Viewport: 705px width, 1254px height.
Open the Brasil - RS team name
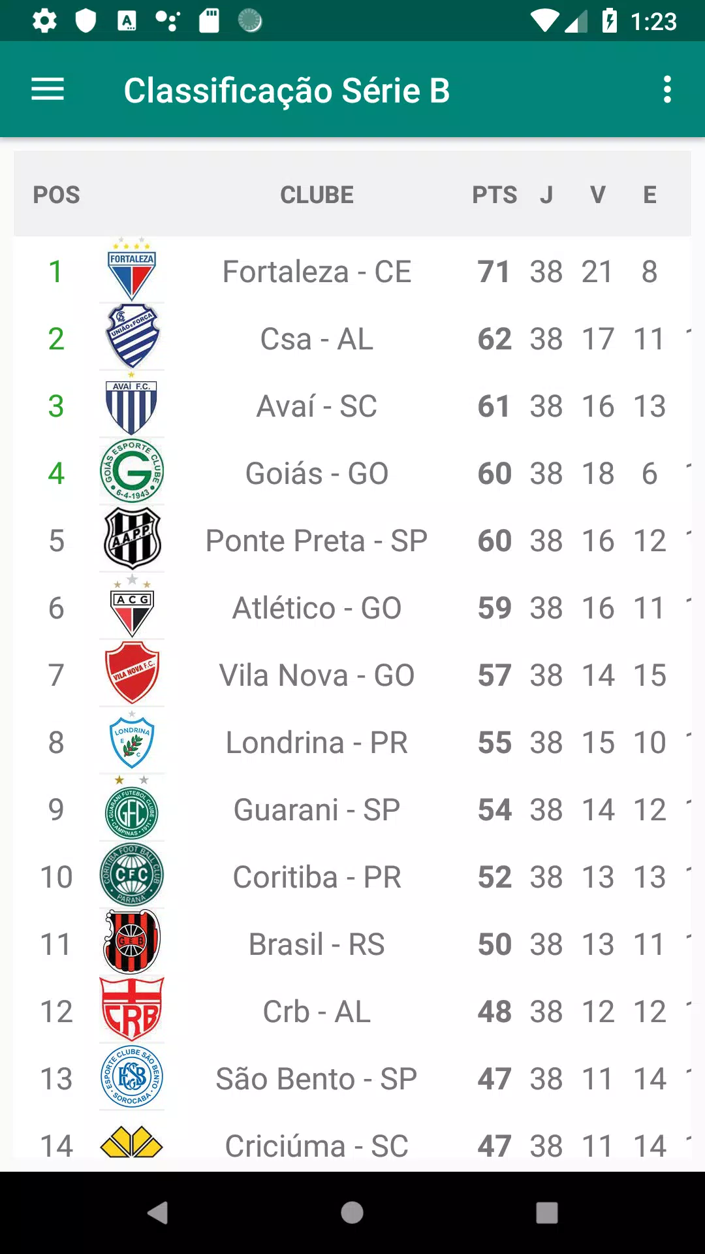click(317, 944)
